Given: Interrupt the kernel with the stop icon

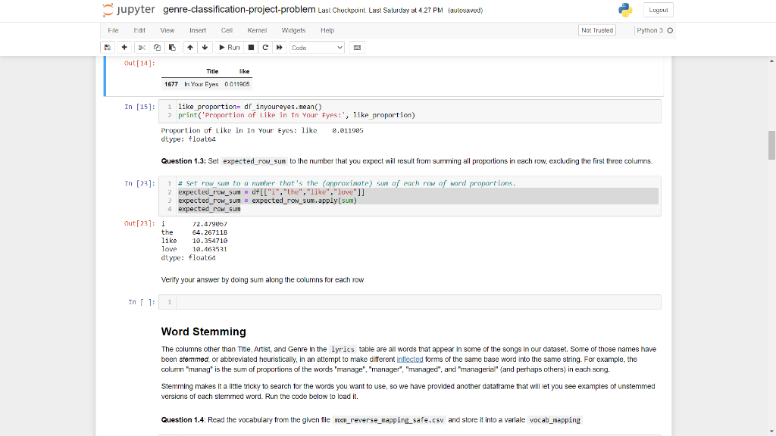Looking at the screenshot, I should click(250, 47).
